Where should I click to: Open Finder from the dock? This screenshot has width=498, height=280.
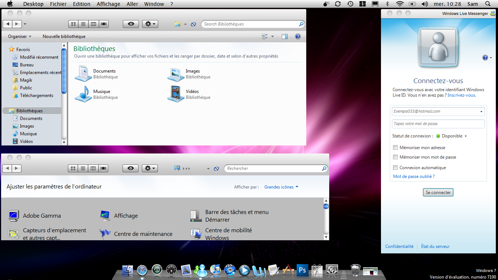[x=128, y=270]
